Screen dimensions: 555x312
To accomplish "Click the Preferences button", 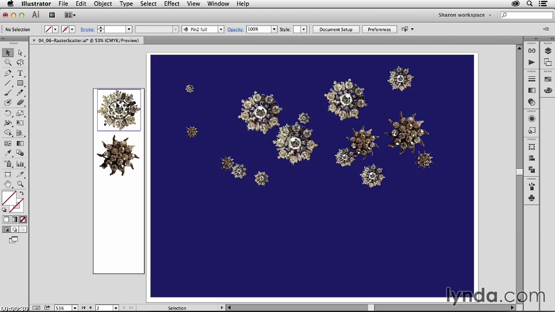I will pos(379,29).
